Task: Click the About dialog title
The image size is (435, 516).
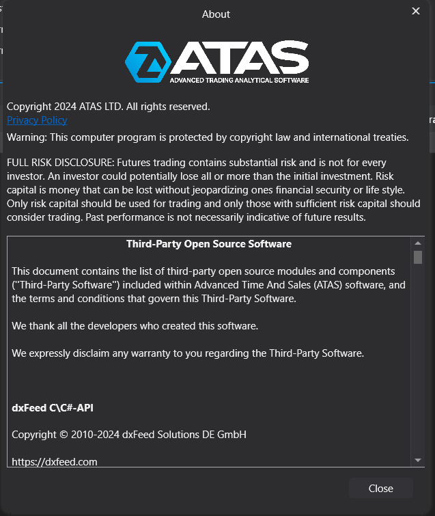Action: (216, 14)
